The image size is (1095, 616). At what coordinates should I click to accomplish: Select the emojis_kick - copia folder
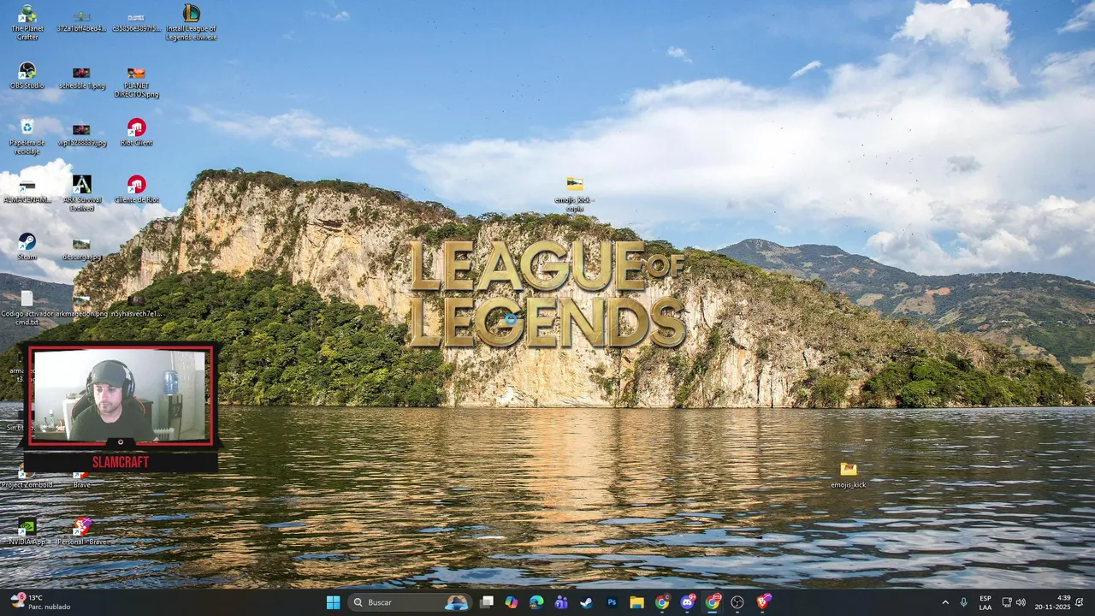574,194
